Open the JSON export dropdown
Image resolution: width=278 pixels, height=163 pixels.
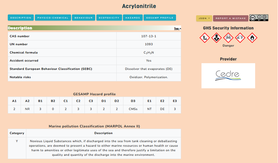coord(204,18)
